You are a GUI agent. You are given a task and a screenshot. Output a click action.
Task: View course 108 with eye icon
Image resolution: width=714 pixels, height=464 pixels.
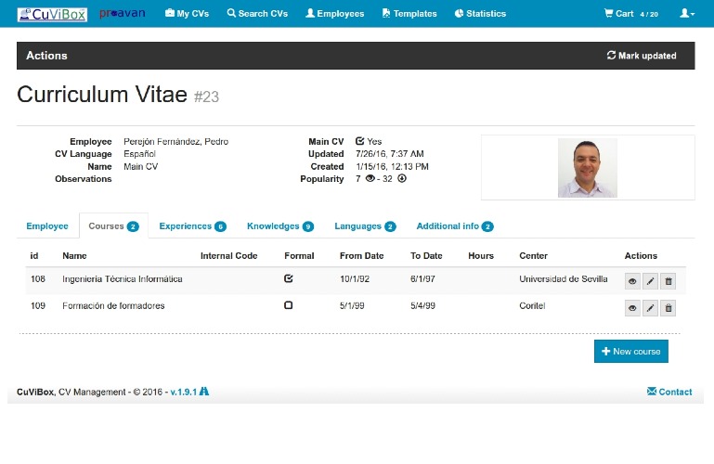(x=632, y=281)
